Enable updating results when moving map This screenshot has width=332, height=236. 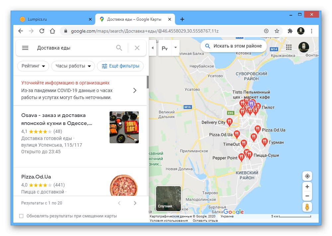(21, 216)
